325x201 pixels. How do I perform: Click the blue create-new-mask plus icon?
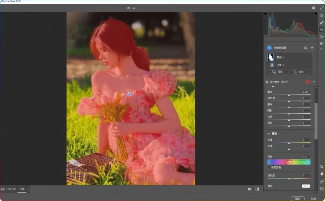coord(269,48)
